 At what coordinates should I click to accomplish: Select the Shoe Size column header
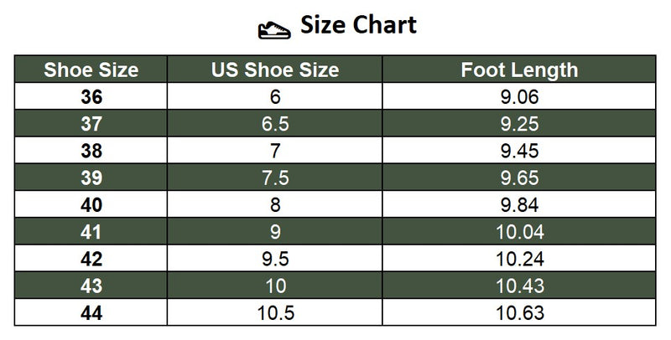tap(91, 70)
